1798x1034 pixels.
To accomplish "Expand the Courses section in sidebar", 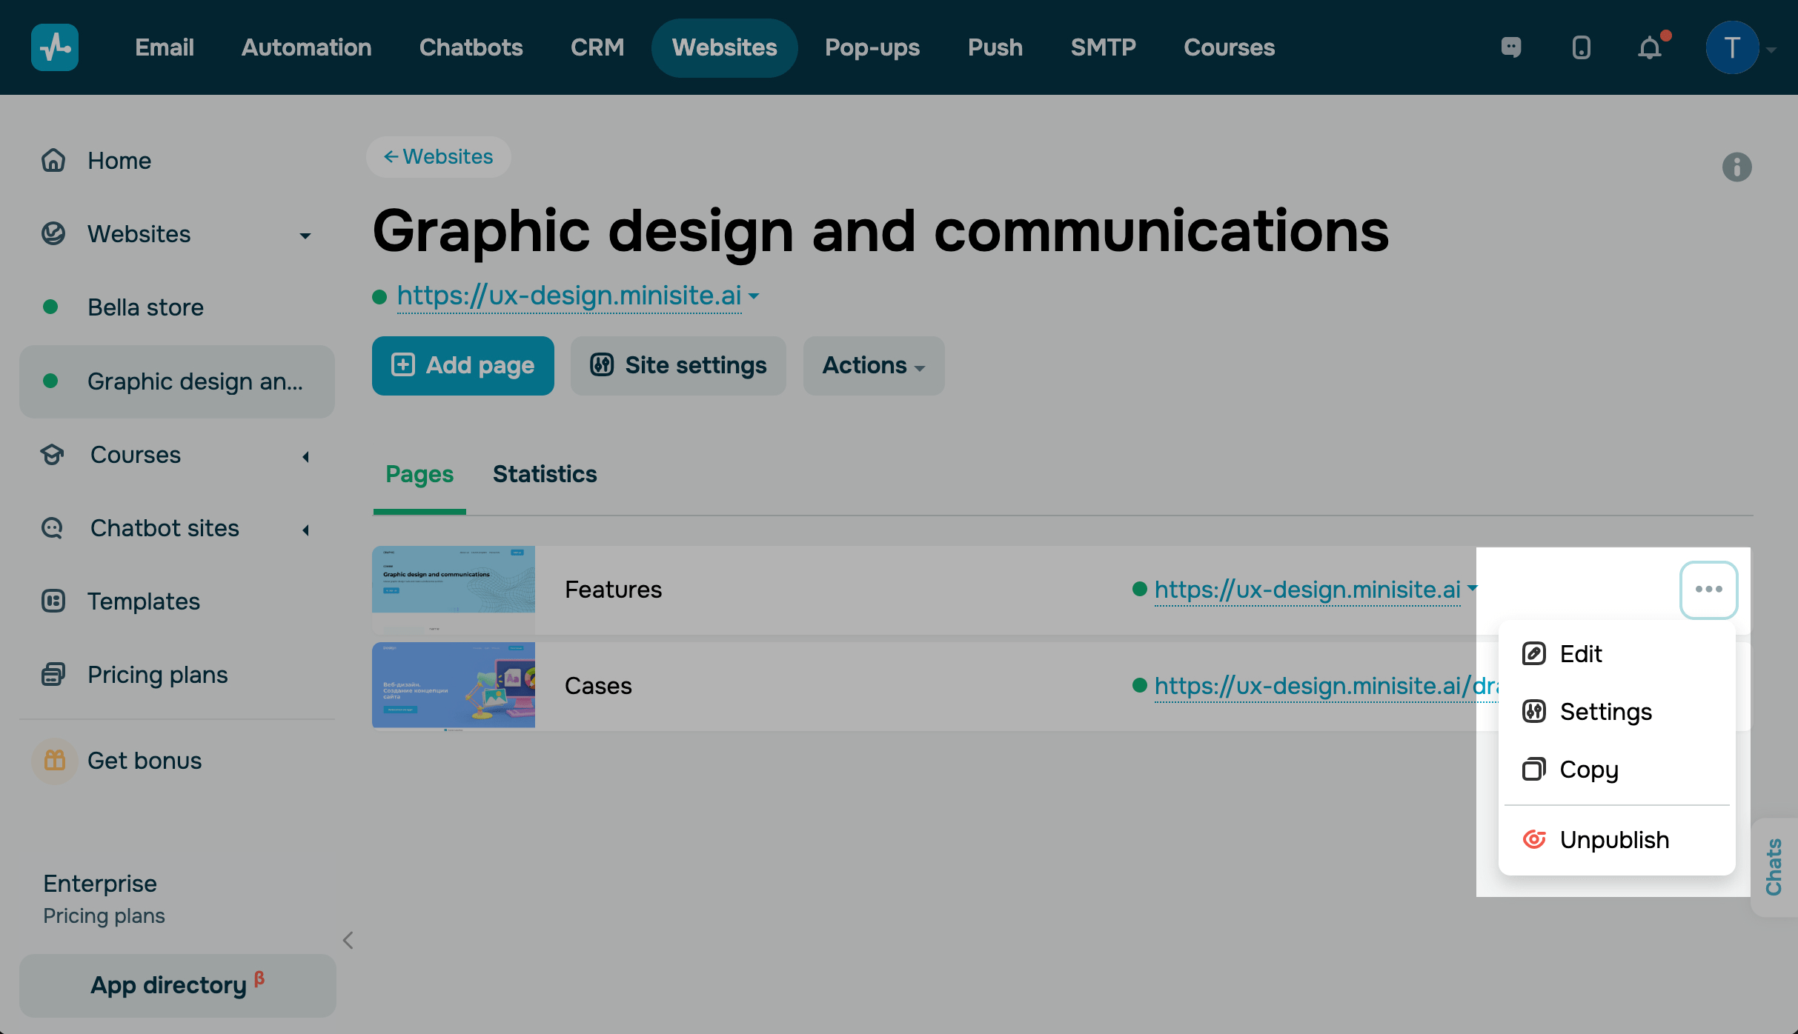I will click(305, 456).
